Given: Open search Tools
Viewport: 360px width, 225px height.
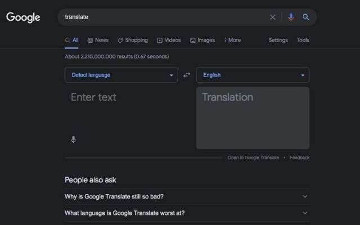Looking at the screenshot, I should click(303, 40).
